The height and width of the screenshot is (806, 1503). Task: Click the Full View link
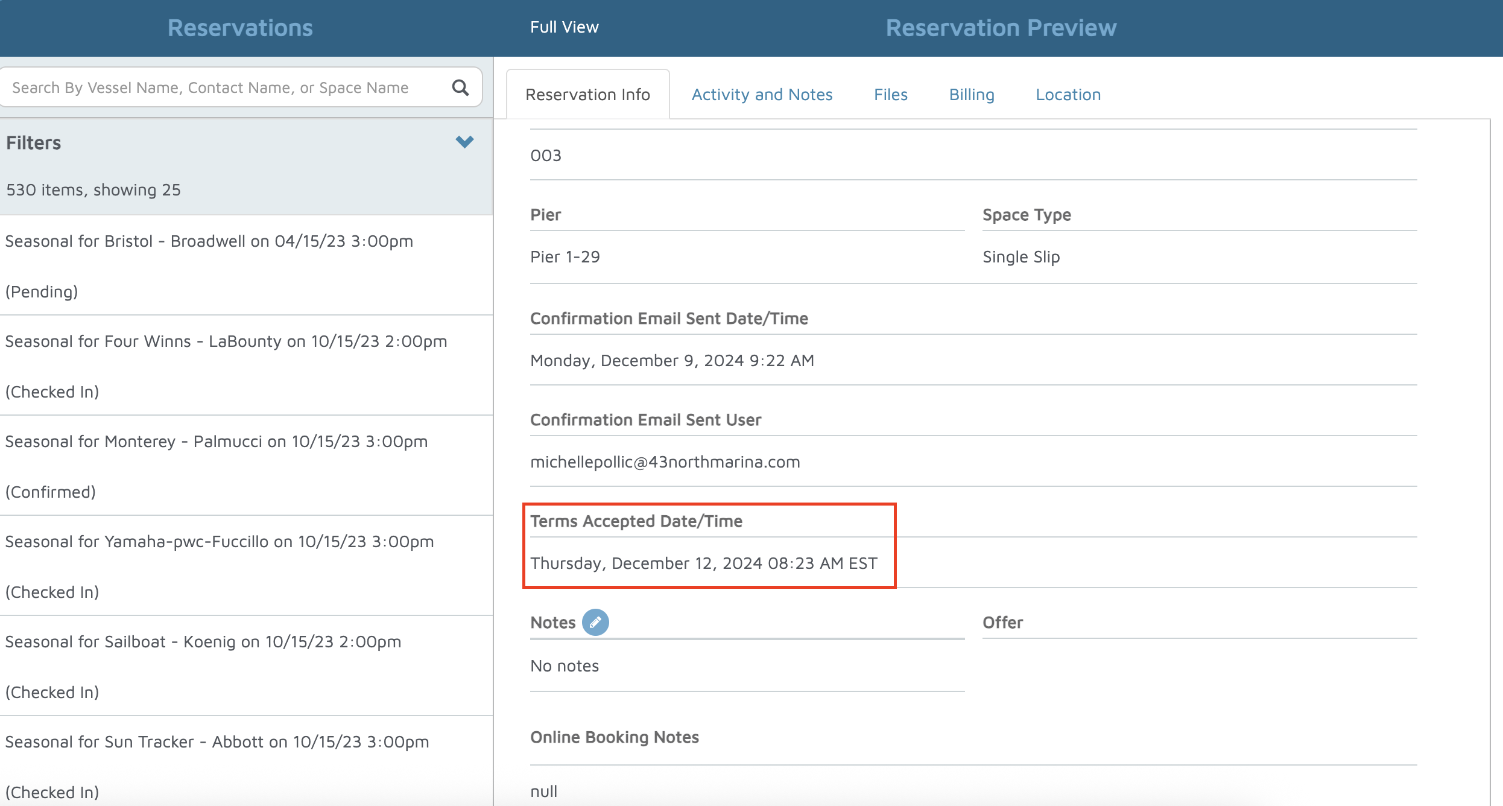coord(564,27)
